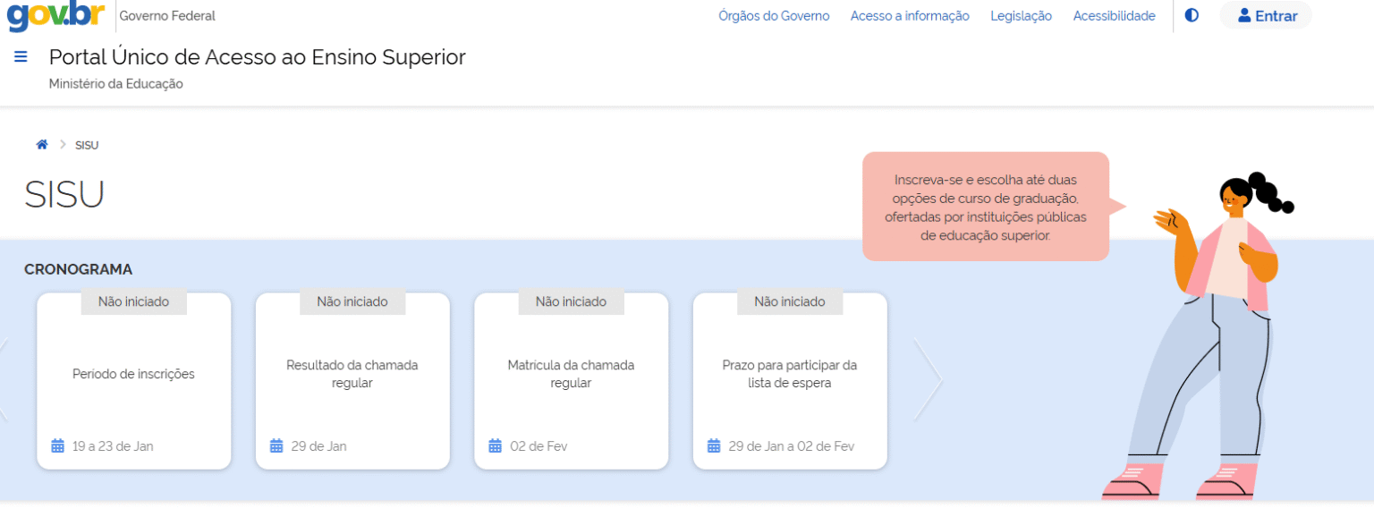Screen dimensions: 1374x517
Task: Click the gov.br logo
Action: (55, 16)
